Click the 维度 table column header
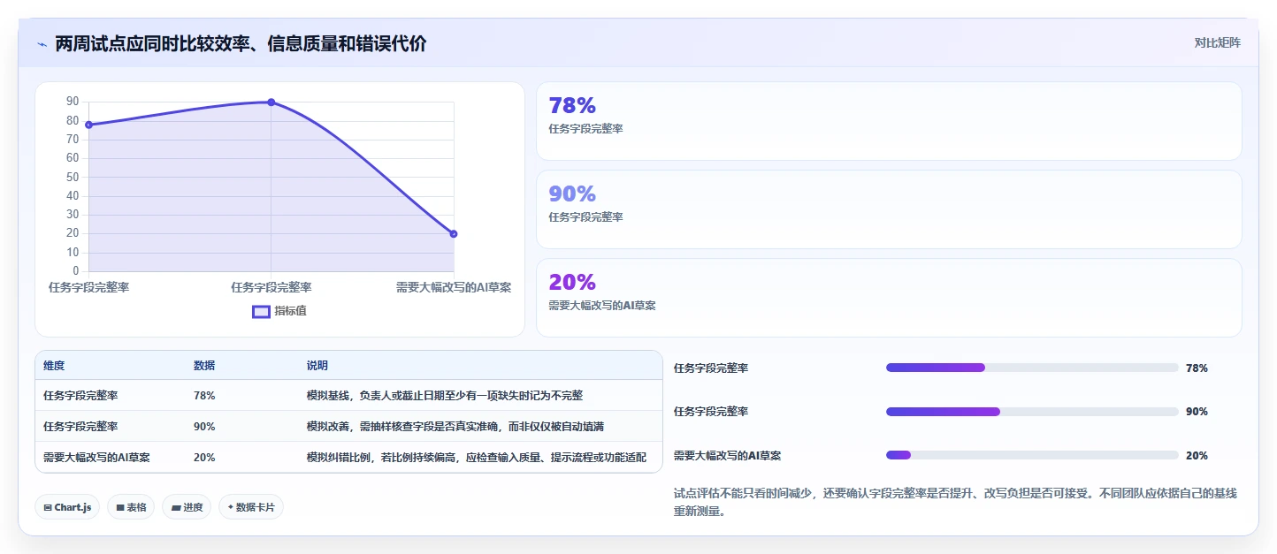The image size is (1277, 554). tap(54, 366)
